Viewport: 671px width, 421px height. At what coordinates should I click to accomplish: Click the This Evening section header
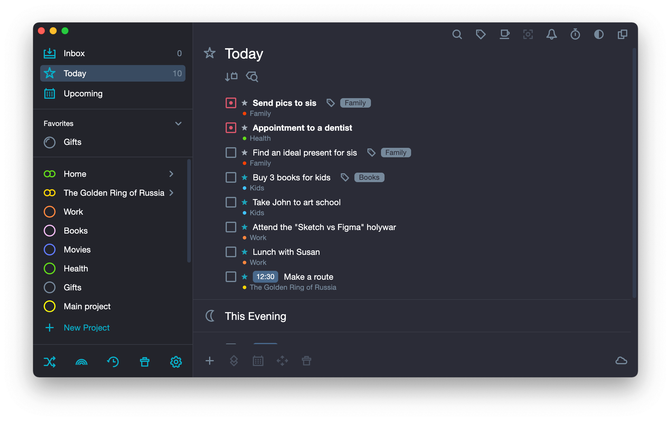click(x=255, y=316)
